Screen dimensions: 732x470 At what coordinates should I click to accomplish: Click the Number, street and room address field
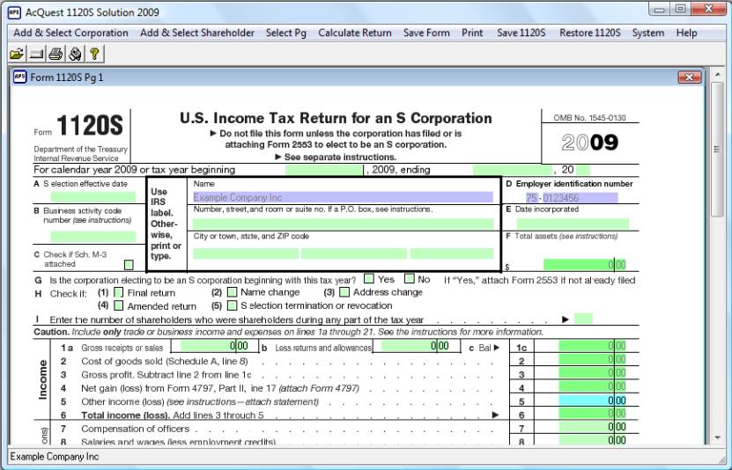click(344, 224)
